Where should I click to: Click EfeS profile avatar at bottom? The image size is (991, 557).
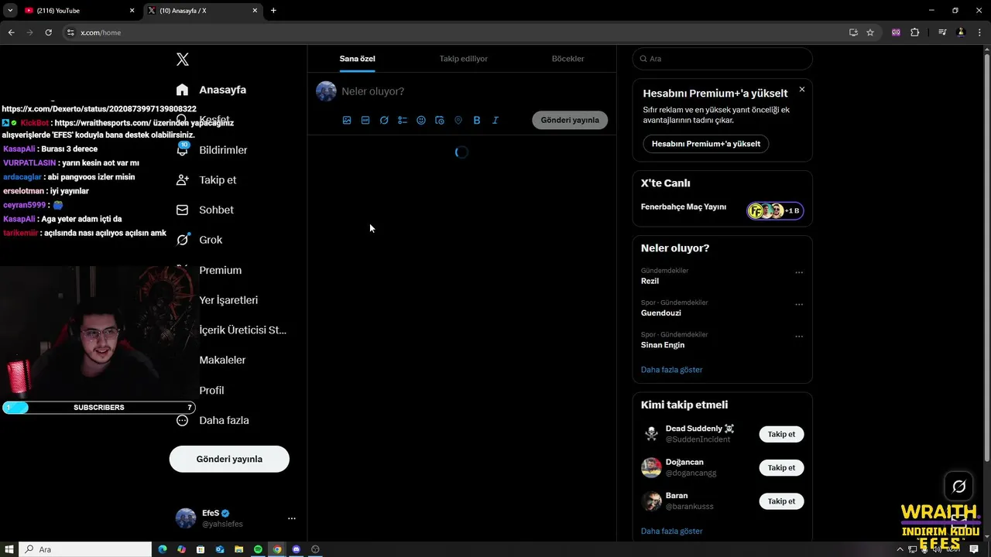[x=186, y=518]
